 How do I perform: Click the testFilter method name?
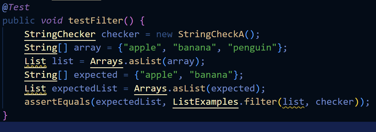[x=95, y=20]
